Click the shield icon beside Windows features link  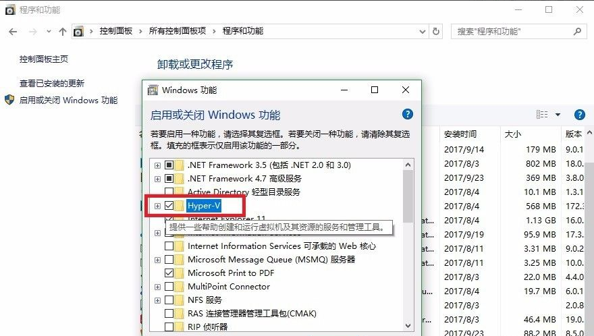(9, 100)
